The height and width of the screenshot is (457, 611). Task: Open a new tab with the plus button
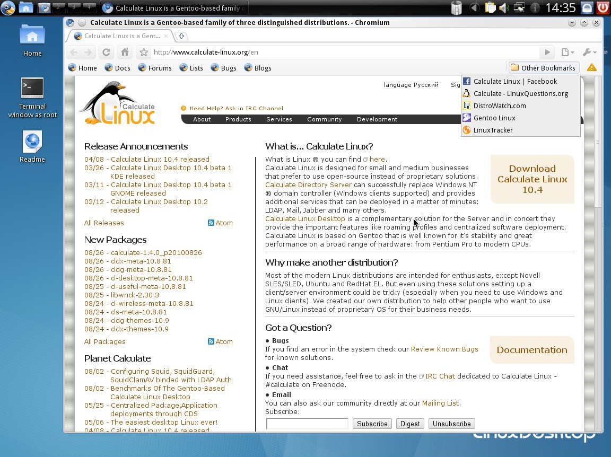click(181, 36)
